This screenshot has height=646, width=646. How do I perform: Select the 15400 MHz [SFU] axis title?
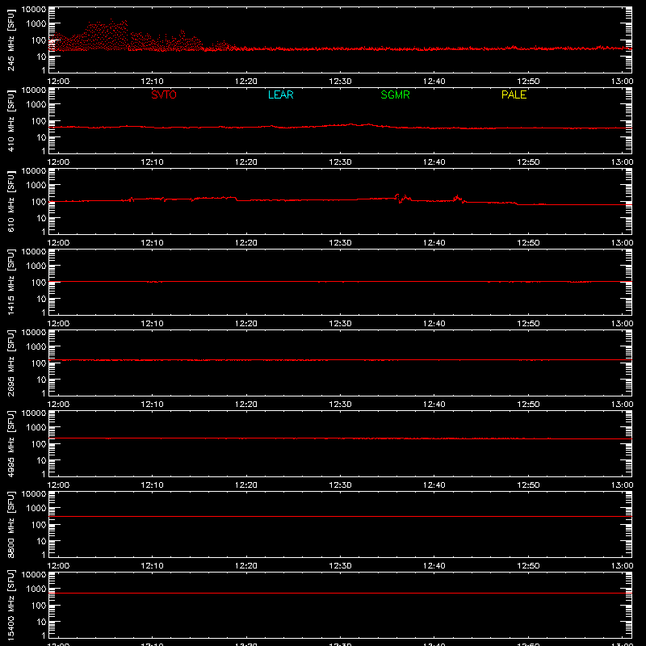[10, 605]
